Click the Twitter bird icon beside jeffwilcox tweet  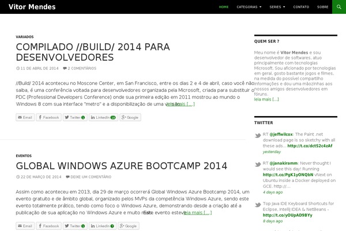point(258,135)
